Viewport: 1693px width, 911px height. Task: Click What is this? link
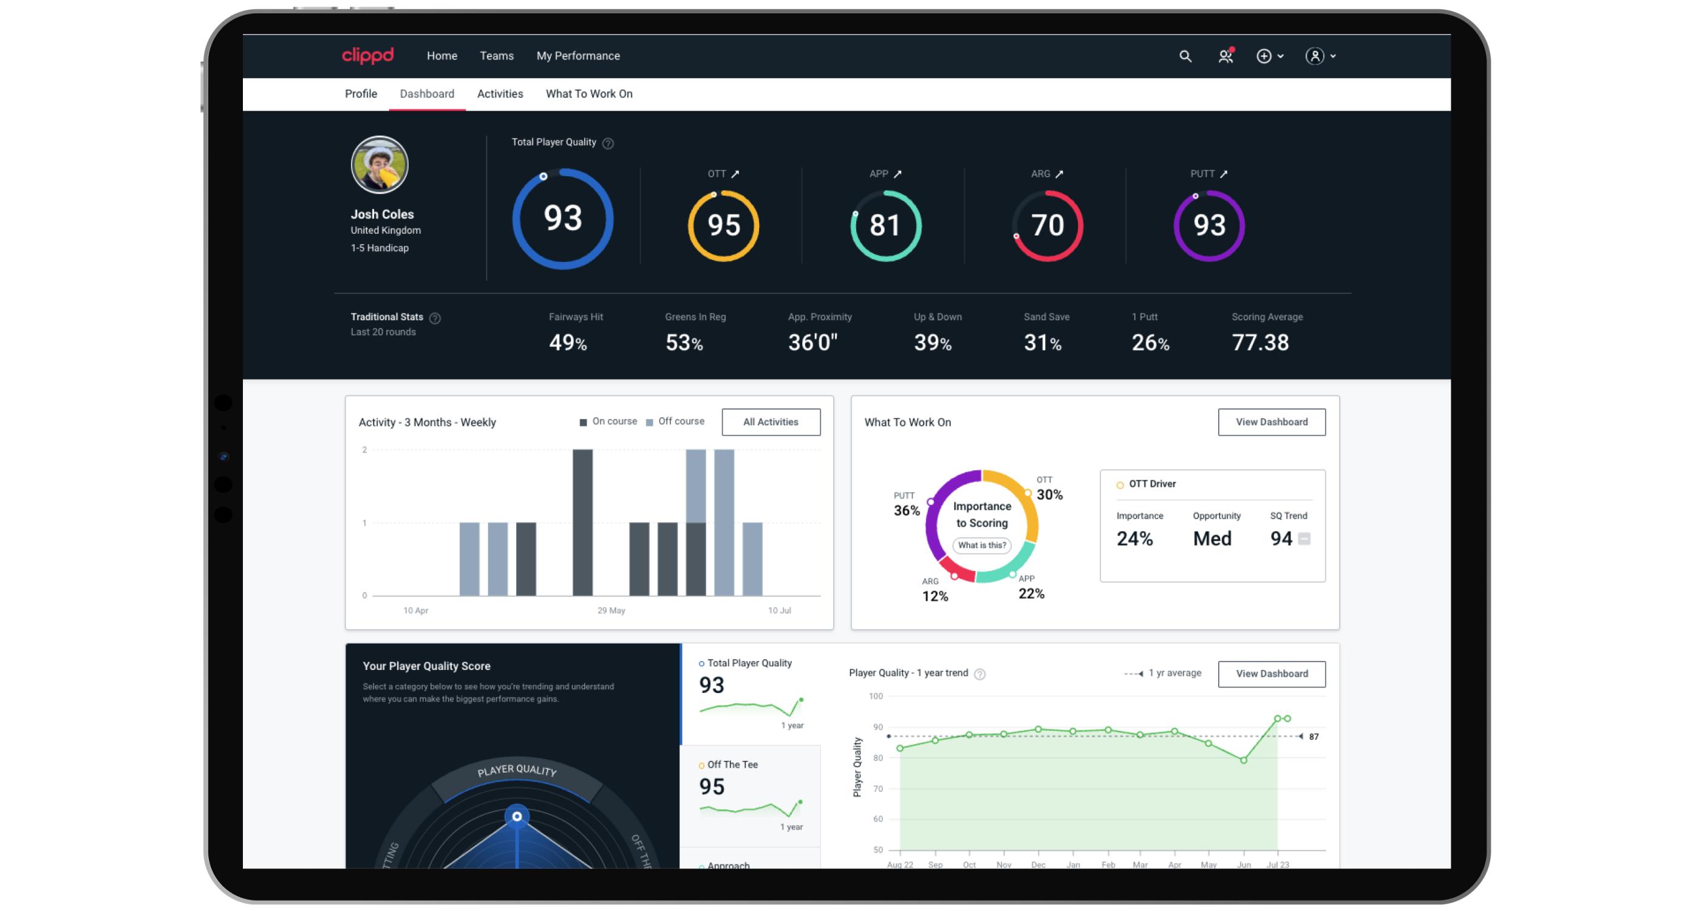(x=981, y=545)
